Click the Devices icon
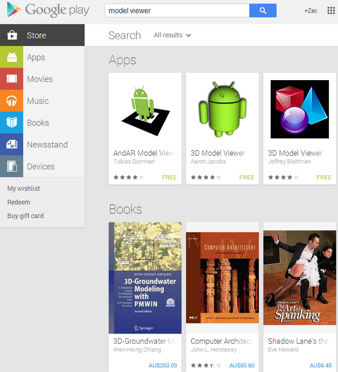 tap(12, 166)
